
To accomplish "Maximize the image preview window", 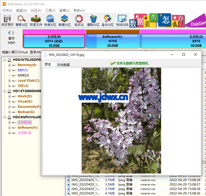I will [184, 55].
